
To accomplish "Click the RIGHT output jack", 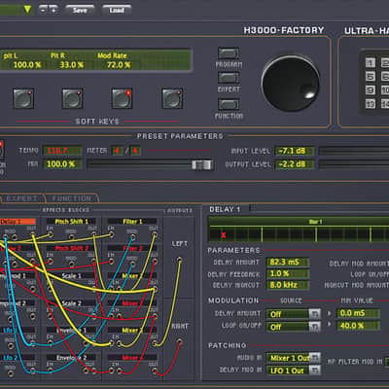I will [x=179, y=341].
